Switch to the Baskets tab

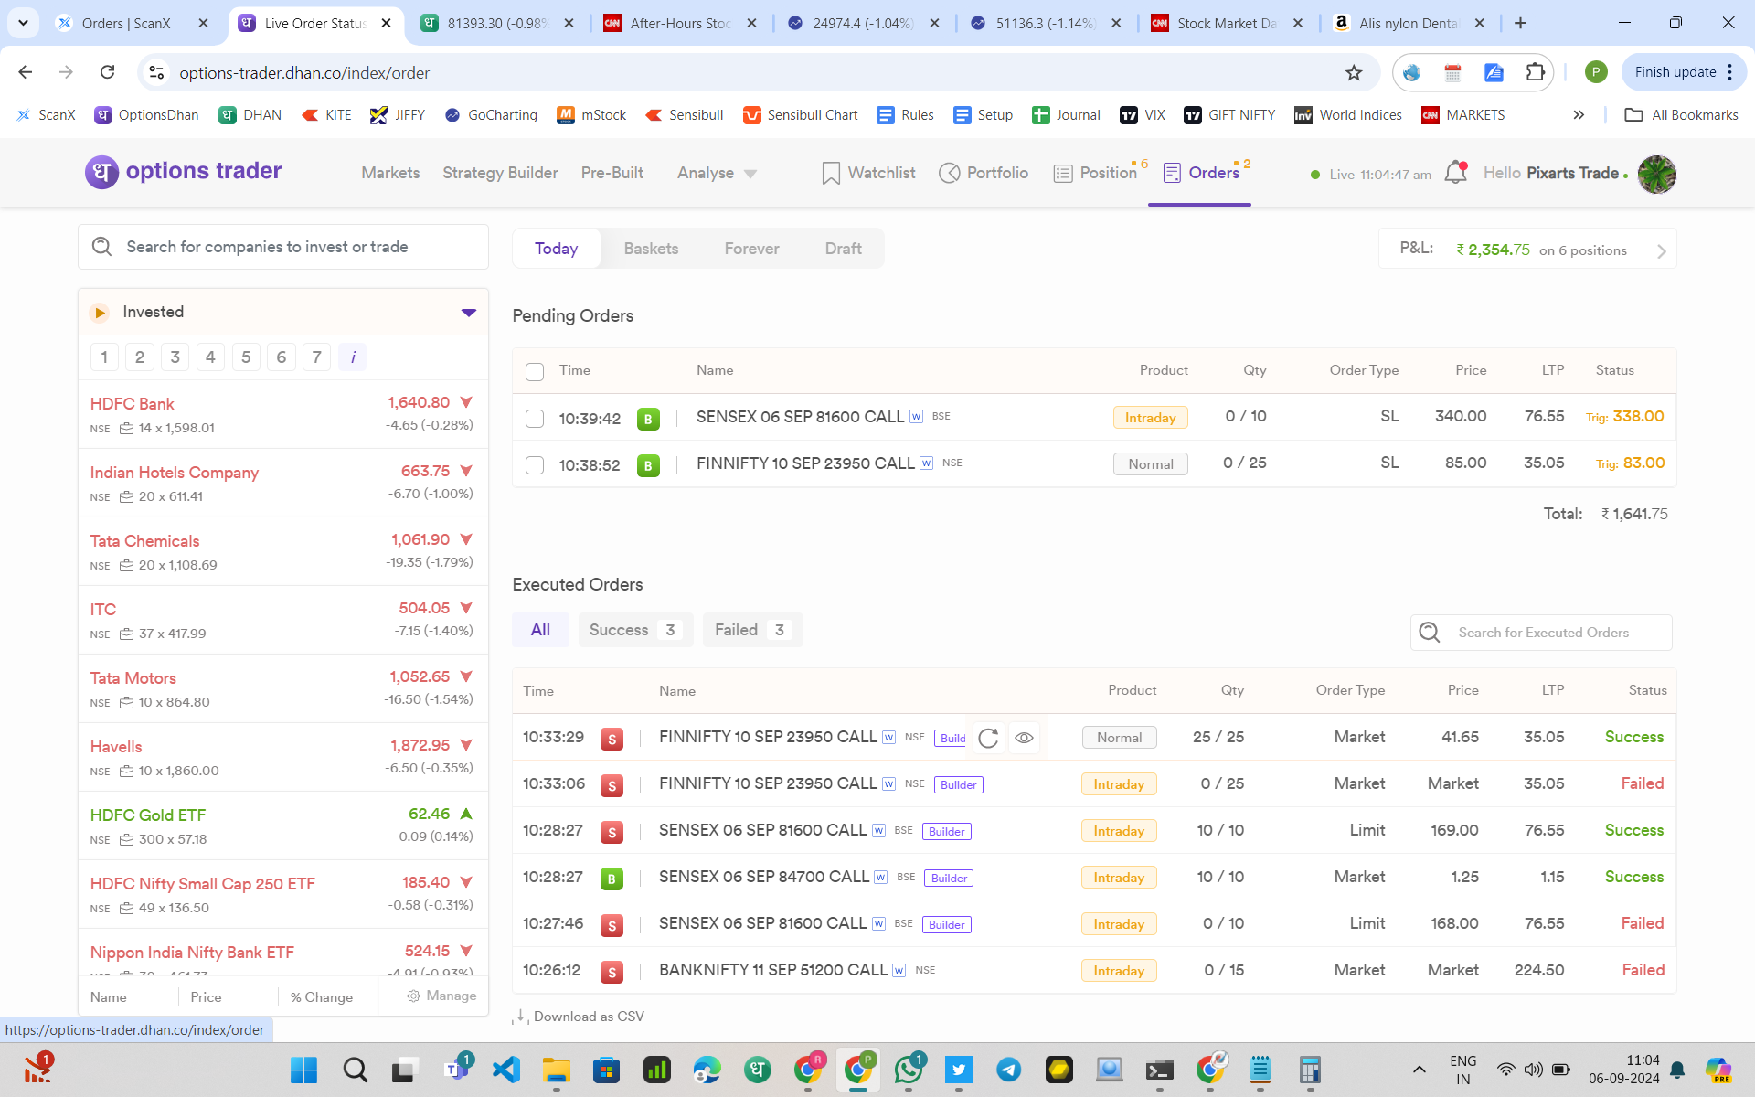pos(651,249)
